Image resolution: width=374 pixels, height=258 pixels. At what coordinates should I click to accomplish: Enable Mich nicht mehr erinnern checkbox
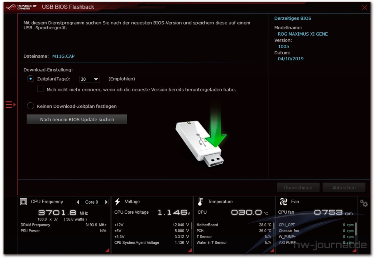pyautogui.click(x=40, y=89)
